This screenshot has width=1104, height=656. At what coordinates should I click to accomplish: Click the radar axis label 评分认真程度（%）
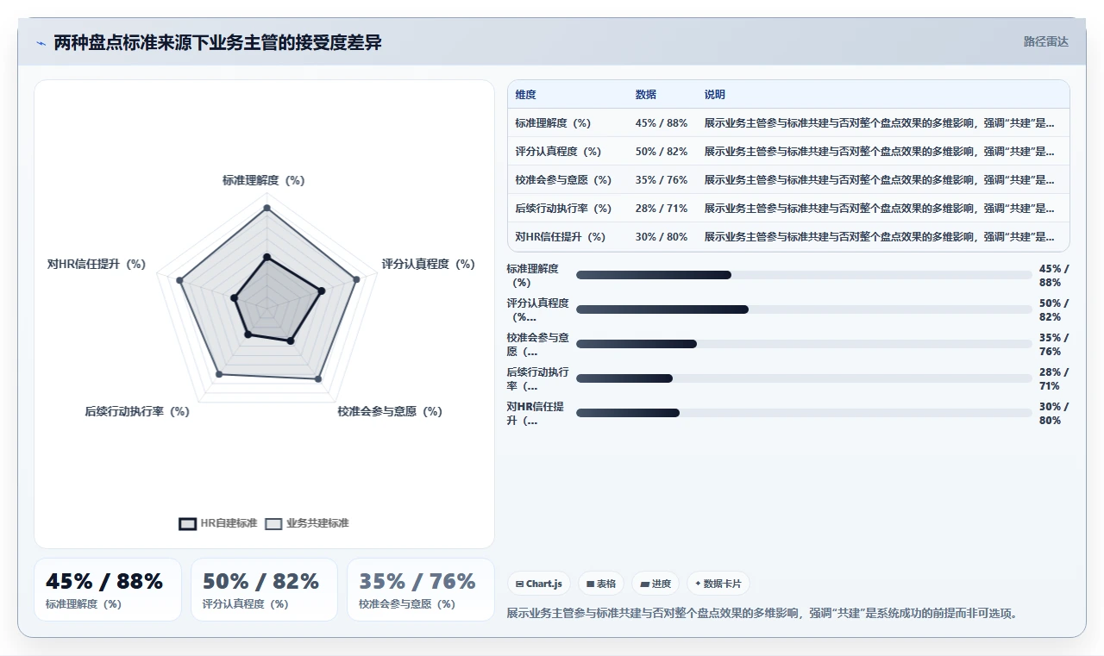(x=429, y=265)
